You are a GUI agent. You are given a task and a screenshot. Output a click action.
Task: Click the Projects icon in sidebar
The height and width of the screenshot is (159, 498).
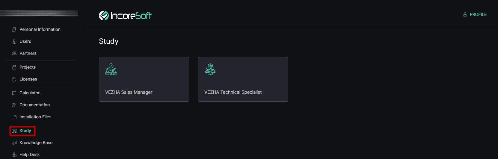coord(14,67)
